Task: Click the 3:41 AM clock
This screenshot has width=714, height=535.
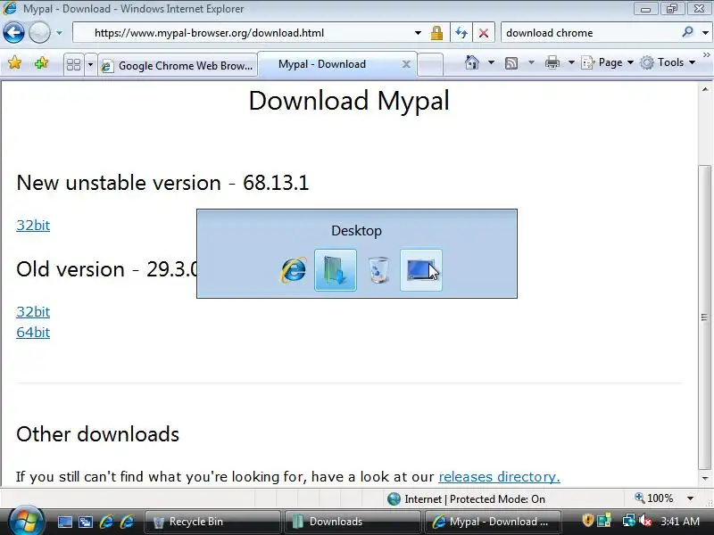Action: pyautogui.click(x=680, y=521)
